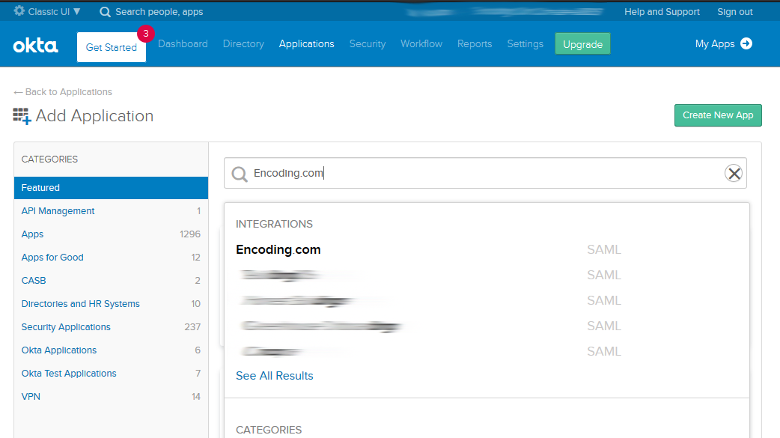Screen dimensions: 780x438
Task: Click the INTEGRATIONS heading
Action: coord(274,224)
